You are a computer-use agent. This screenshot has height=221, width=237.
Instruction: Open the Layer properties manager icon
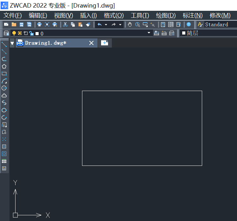(6, 33)
